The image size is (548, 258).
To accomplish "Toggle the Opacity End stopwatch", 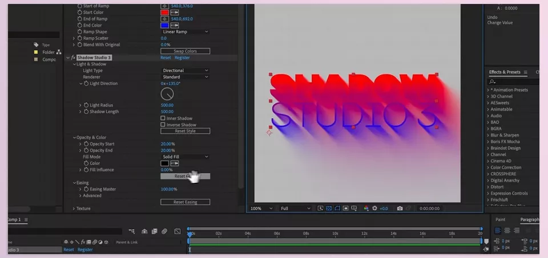I will coord(86,150).
